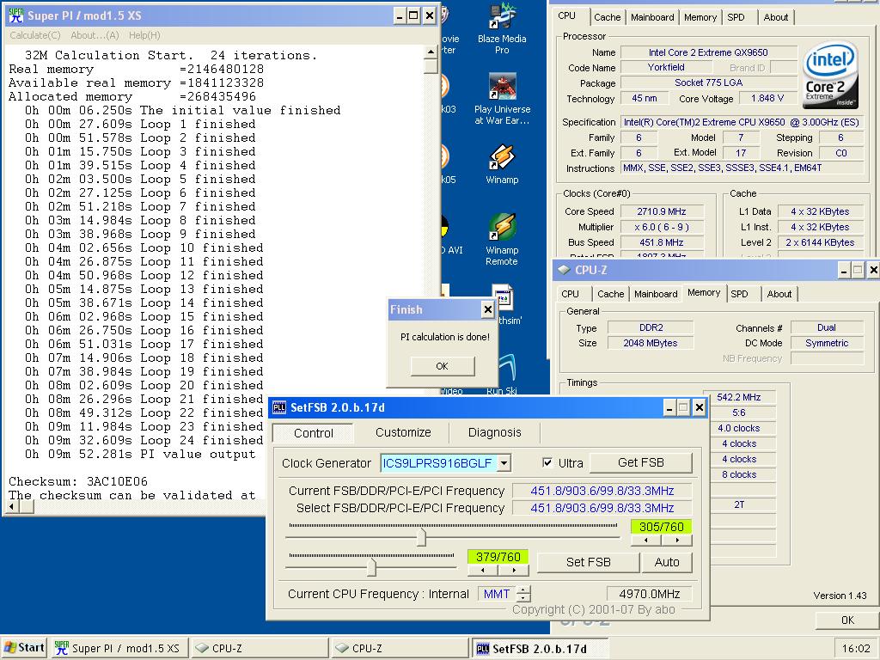This screenshot has height=660, width=880.
Task: Click the CPU-Z Memory window title icon
Action: coord(564,270)
